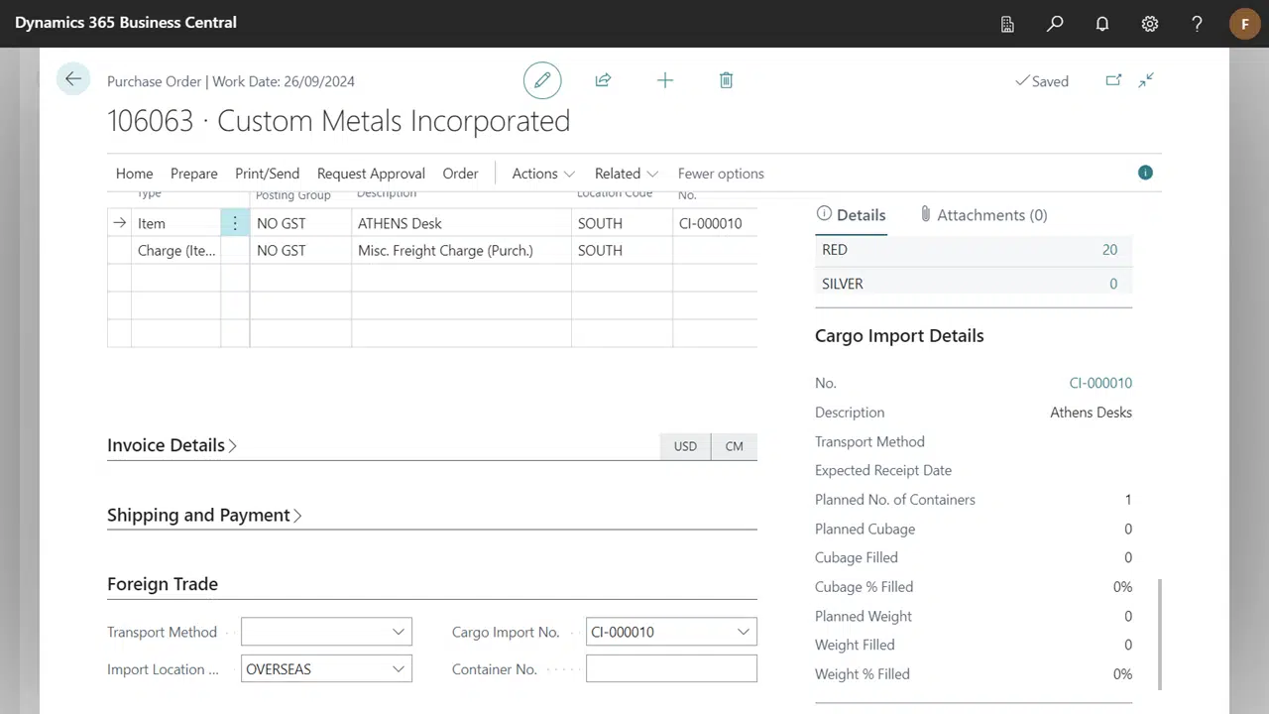Switch to the Attachments (0) tab
This screenshot has width=1269, height=714.
click(x=982, y=215)
